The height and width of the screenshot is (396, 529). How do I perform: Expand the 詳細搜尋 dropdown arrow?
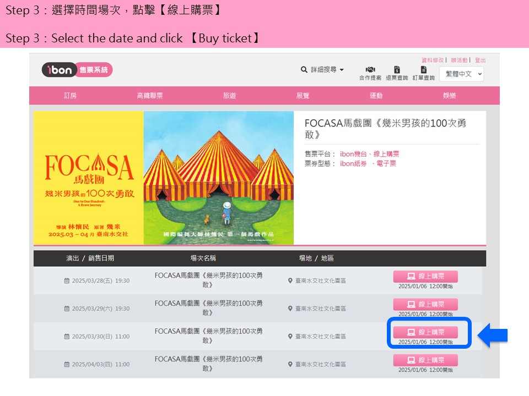click(342, 70)
